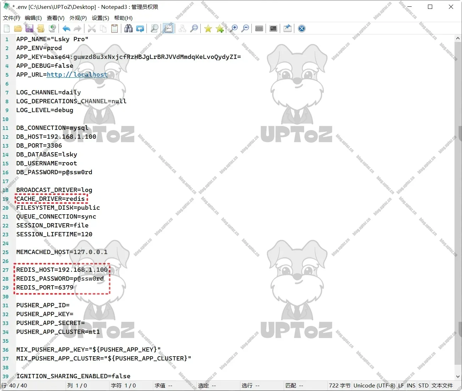
Task: Click line number 19 in the margin
Action: [x=6, y=199]
